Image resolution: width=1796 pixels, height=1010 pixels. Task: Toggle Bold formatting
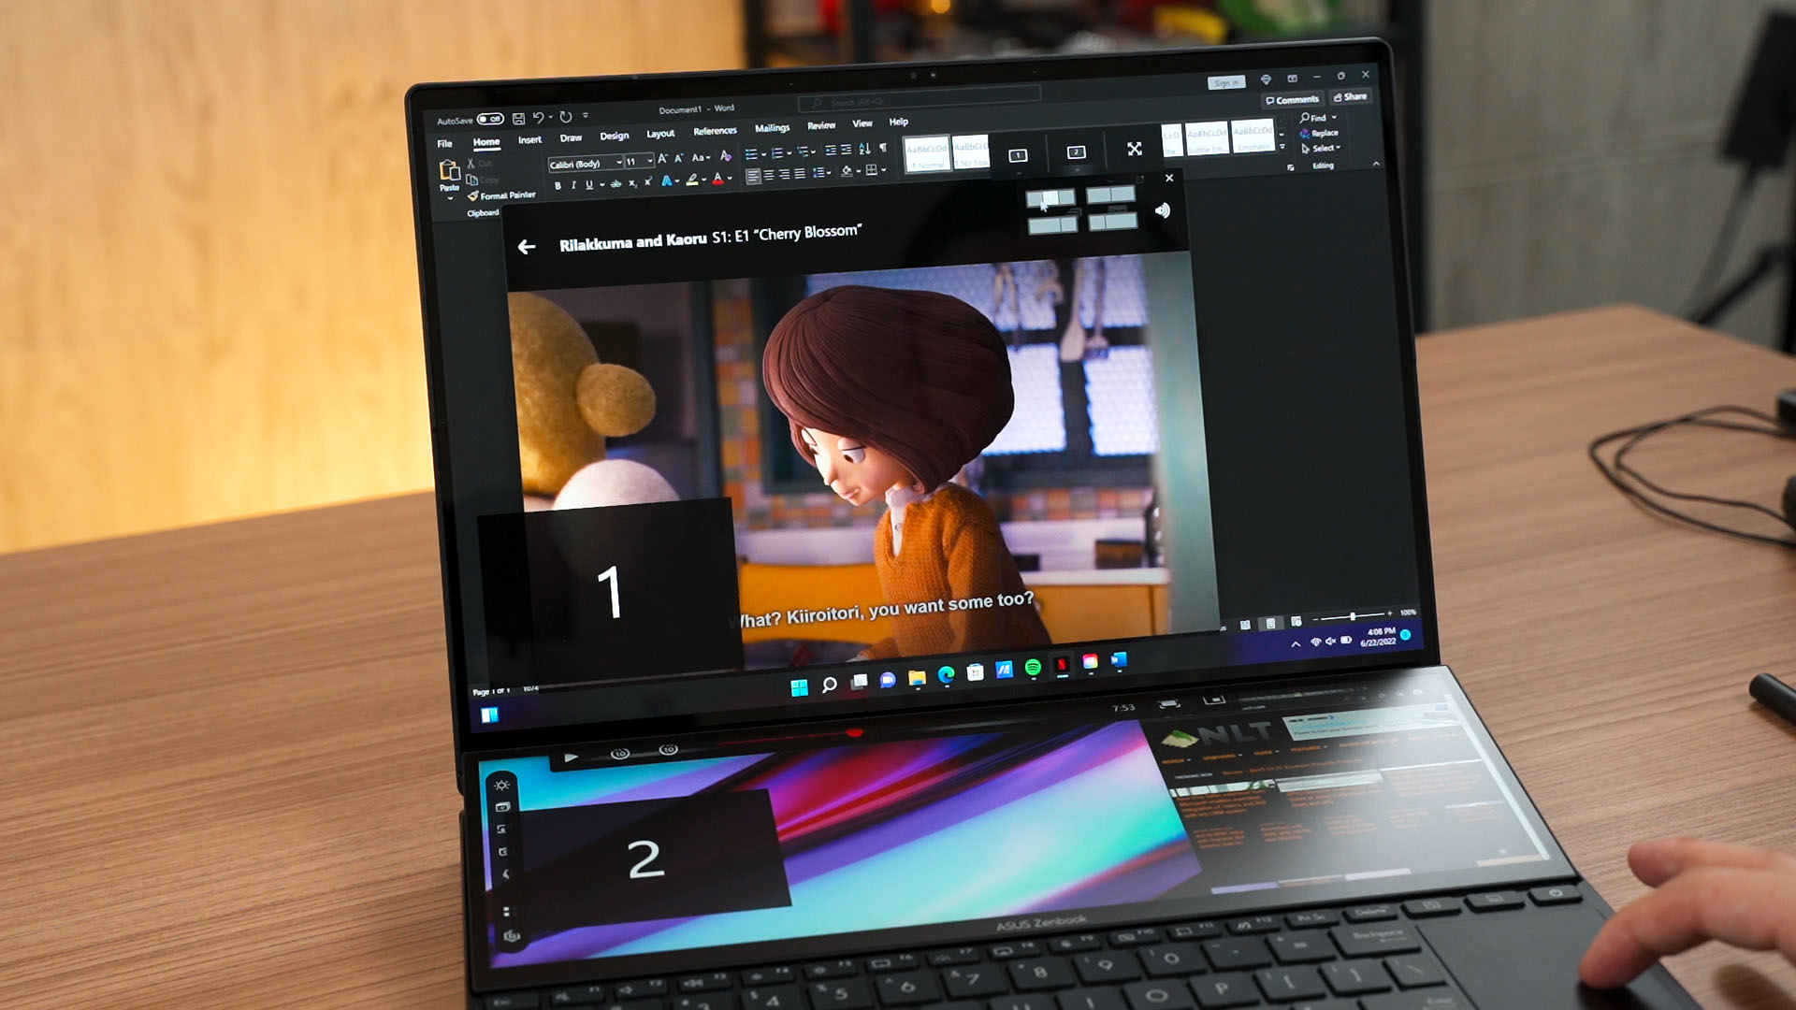click(558, 186)
